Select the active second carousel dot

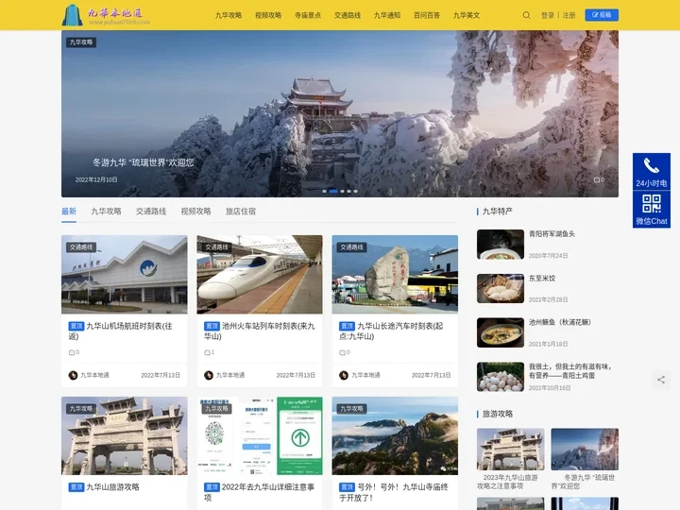pos(333,191)
